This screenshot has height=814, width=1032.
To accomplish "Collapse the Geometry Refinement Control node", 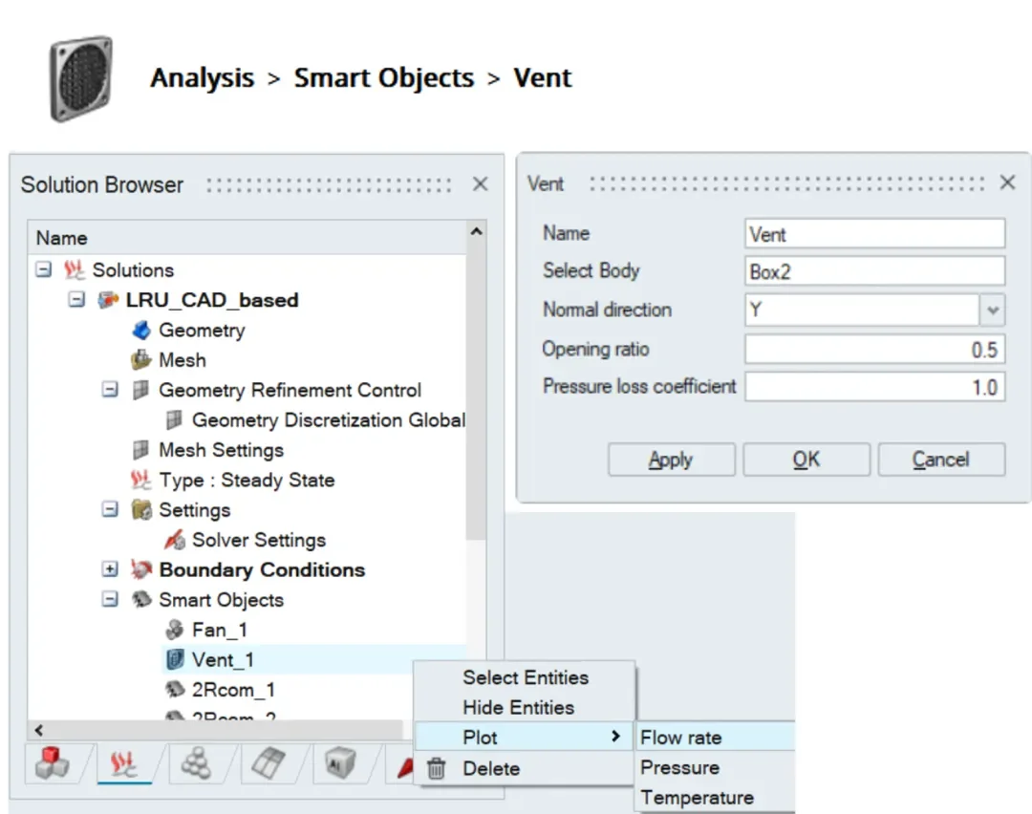I will tap(110, 391).
